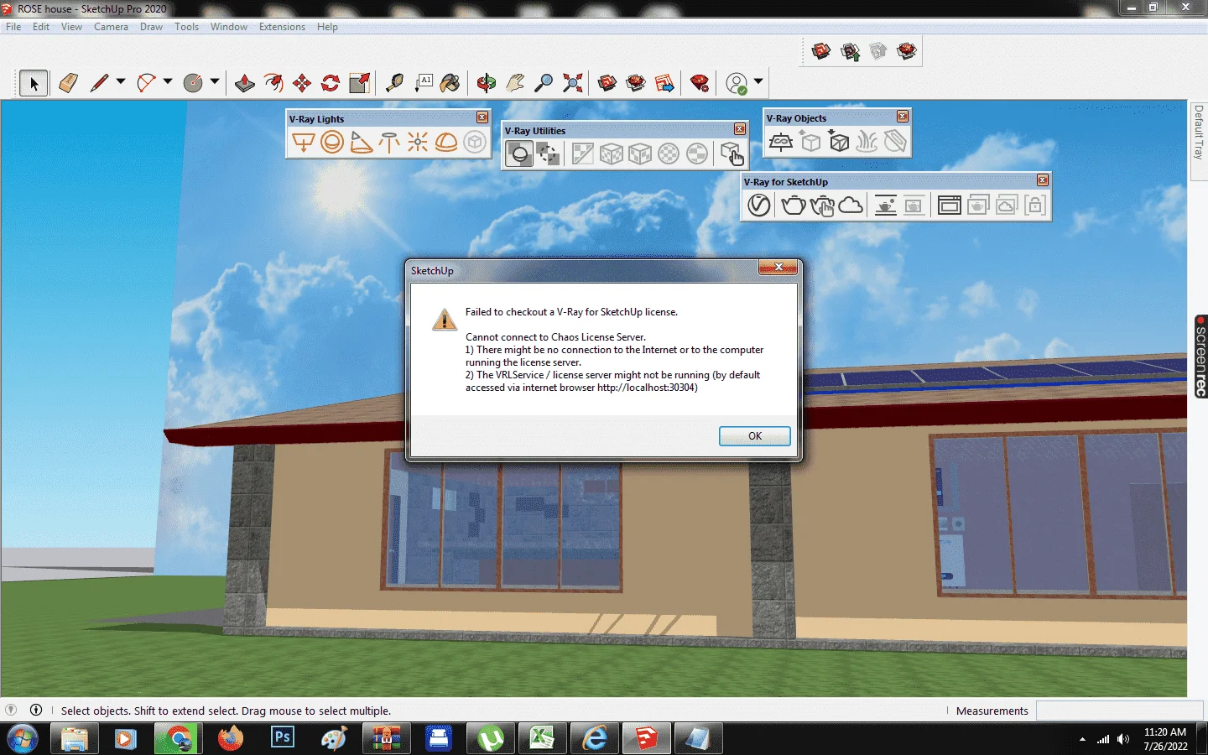Open the Extension Manager ruby icon
1208x755 pixels.
click(700, 82)
